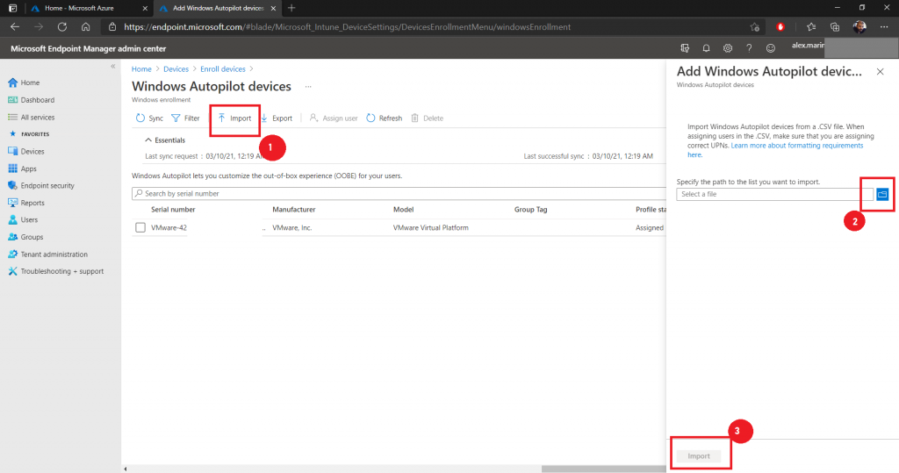Open the directory and subscription filter icon
The width and height of the screenshot is (899, 473).
[685, 49]
